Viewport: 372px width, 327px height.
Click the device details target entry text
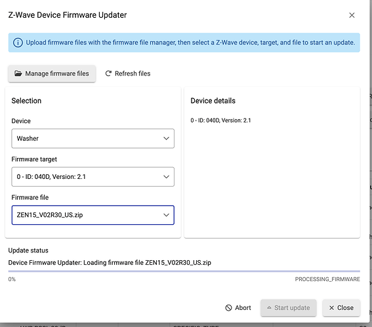click(x=220, y=121)
